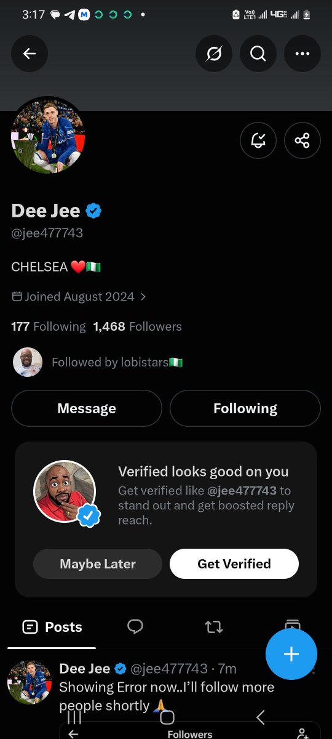332x739 pixels.
Task: Switch to the Replies speech-bubble tab
Action: [135, 627]
